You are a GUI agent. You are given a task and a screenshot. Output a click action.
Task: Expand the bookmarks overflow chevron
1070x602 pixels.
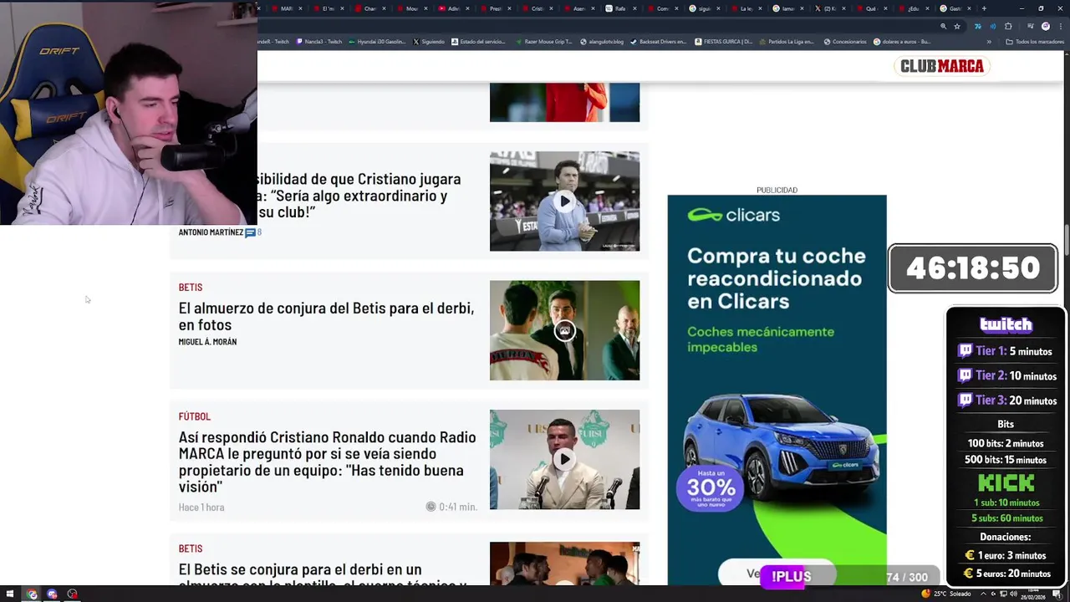click(989, 42)
